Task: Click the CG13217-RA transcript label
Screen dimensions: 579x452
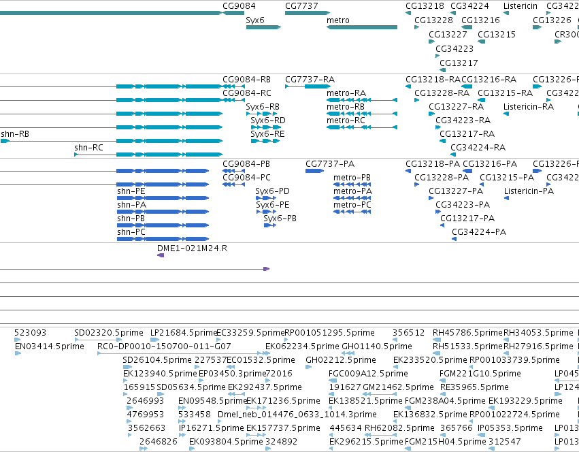Action: 467,134
